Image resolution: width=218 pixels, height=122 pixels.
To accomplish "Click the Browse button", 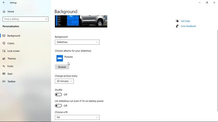I will [x=62, y=67].
